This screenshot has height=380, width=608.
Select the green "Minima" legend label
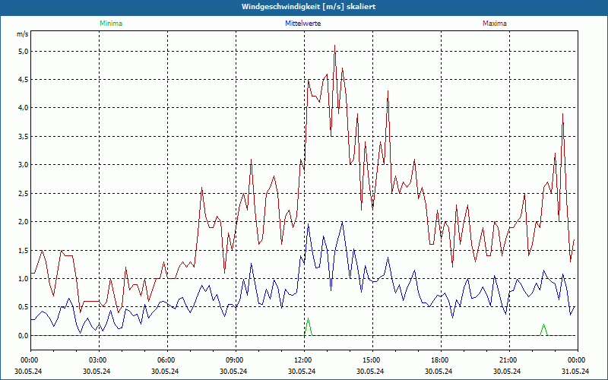pos(111,24)
